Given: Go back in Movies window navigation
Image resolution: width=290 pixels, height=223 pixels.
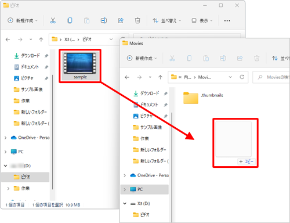Looking at the screenshot, I should click(x=127, y=77).
